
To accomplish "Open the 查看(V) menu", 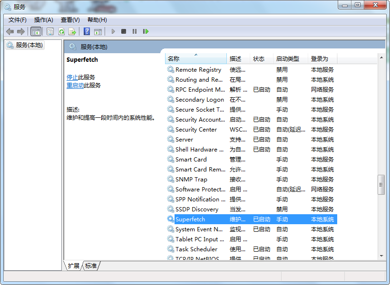I will (70, 19).
